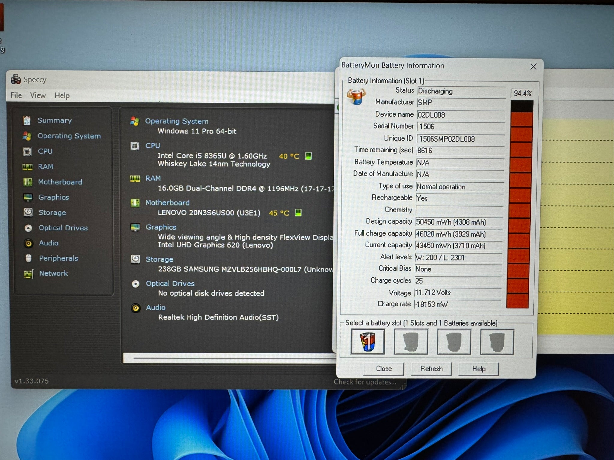
Task: Select the second greyed battery slot
Action: 411,342
